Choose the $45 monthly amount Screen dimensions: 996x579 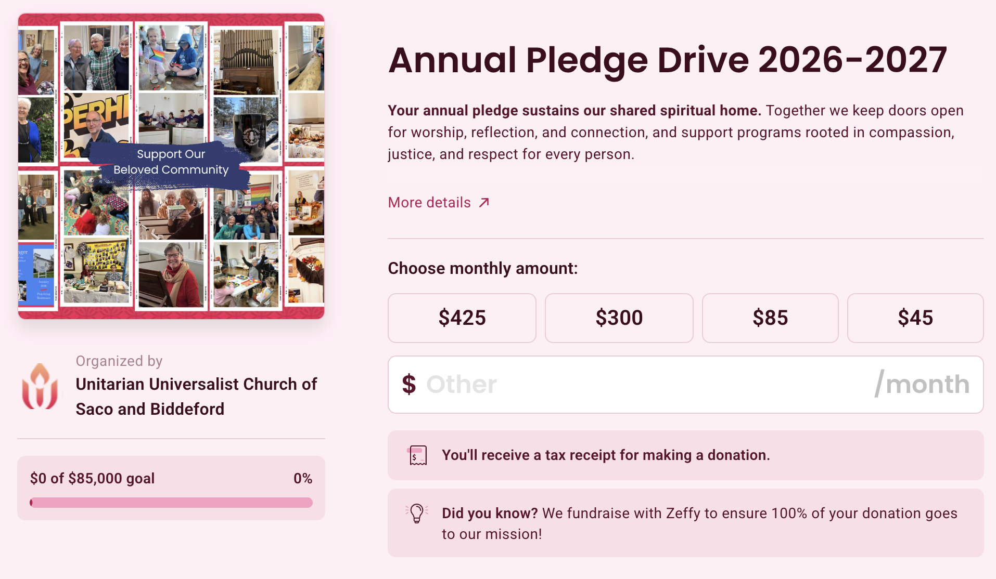click(915, 318)
